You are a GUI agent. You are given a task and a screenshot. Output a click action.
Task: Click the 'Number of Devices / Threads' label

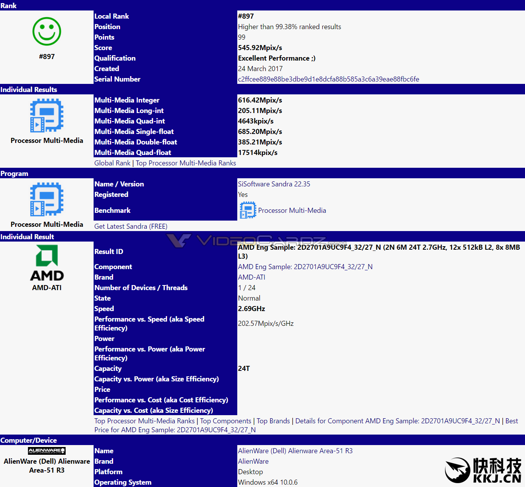[141, 288]
